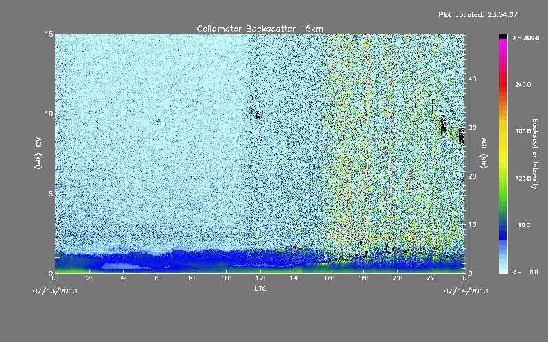Click the '180.0' colorbar label
548x342 pixels.
(x=523, y=131)
